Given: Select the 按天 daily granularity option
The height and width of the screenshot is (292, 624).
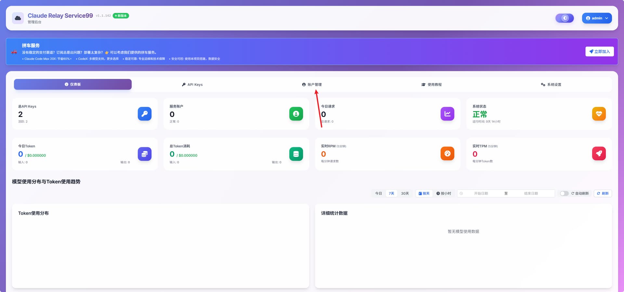Looking at the screenshot, I should click(424, 194).
